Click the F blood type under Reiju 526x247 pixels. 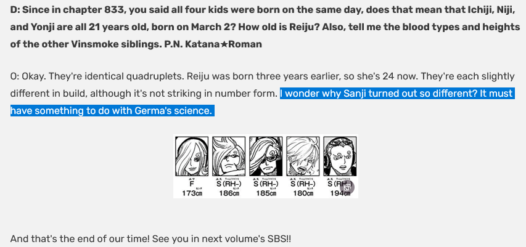coord(192,184)
